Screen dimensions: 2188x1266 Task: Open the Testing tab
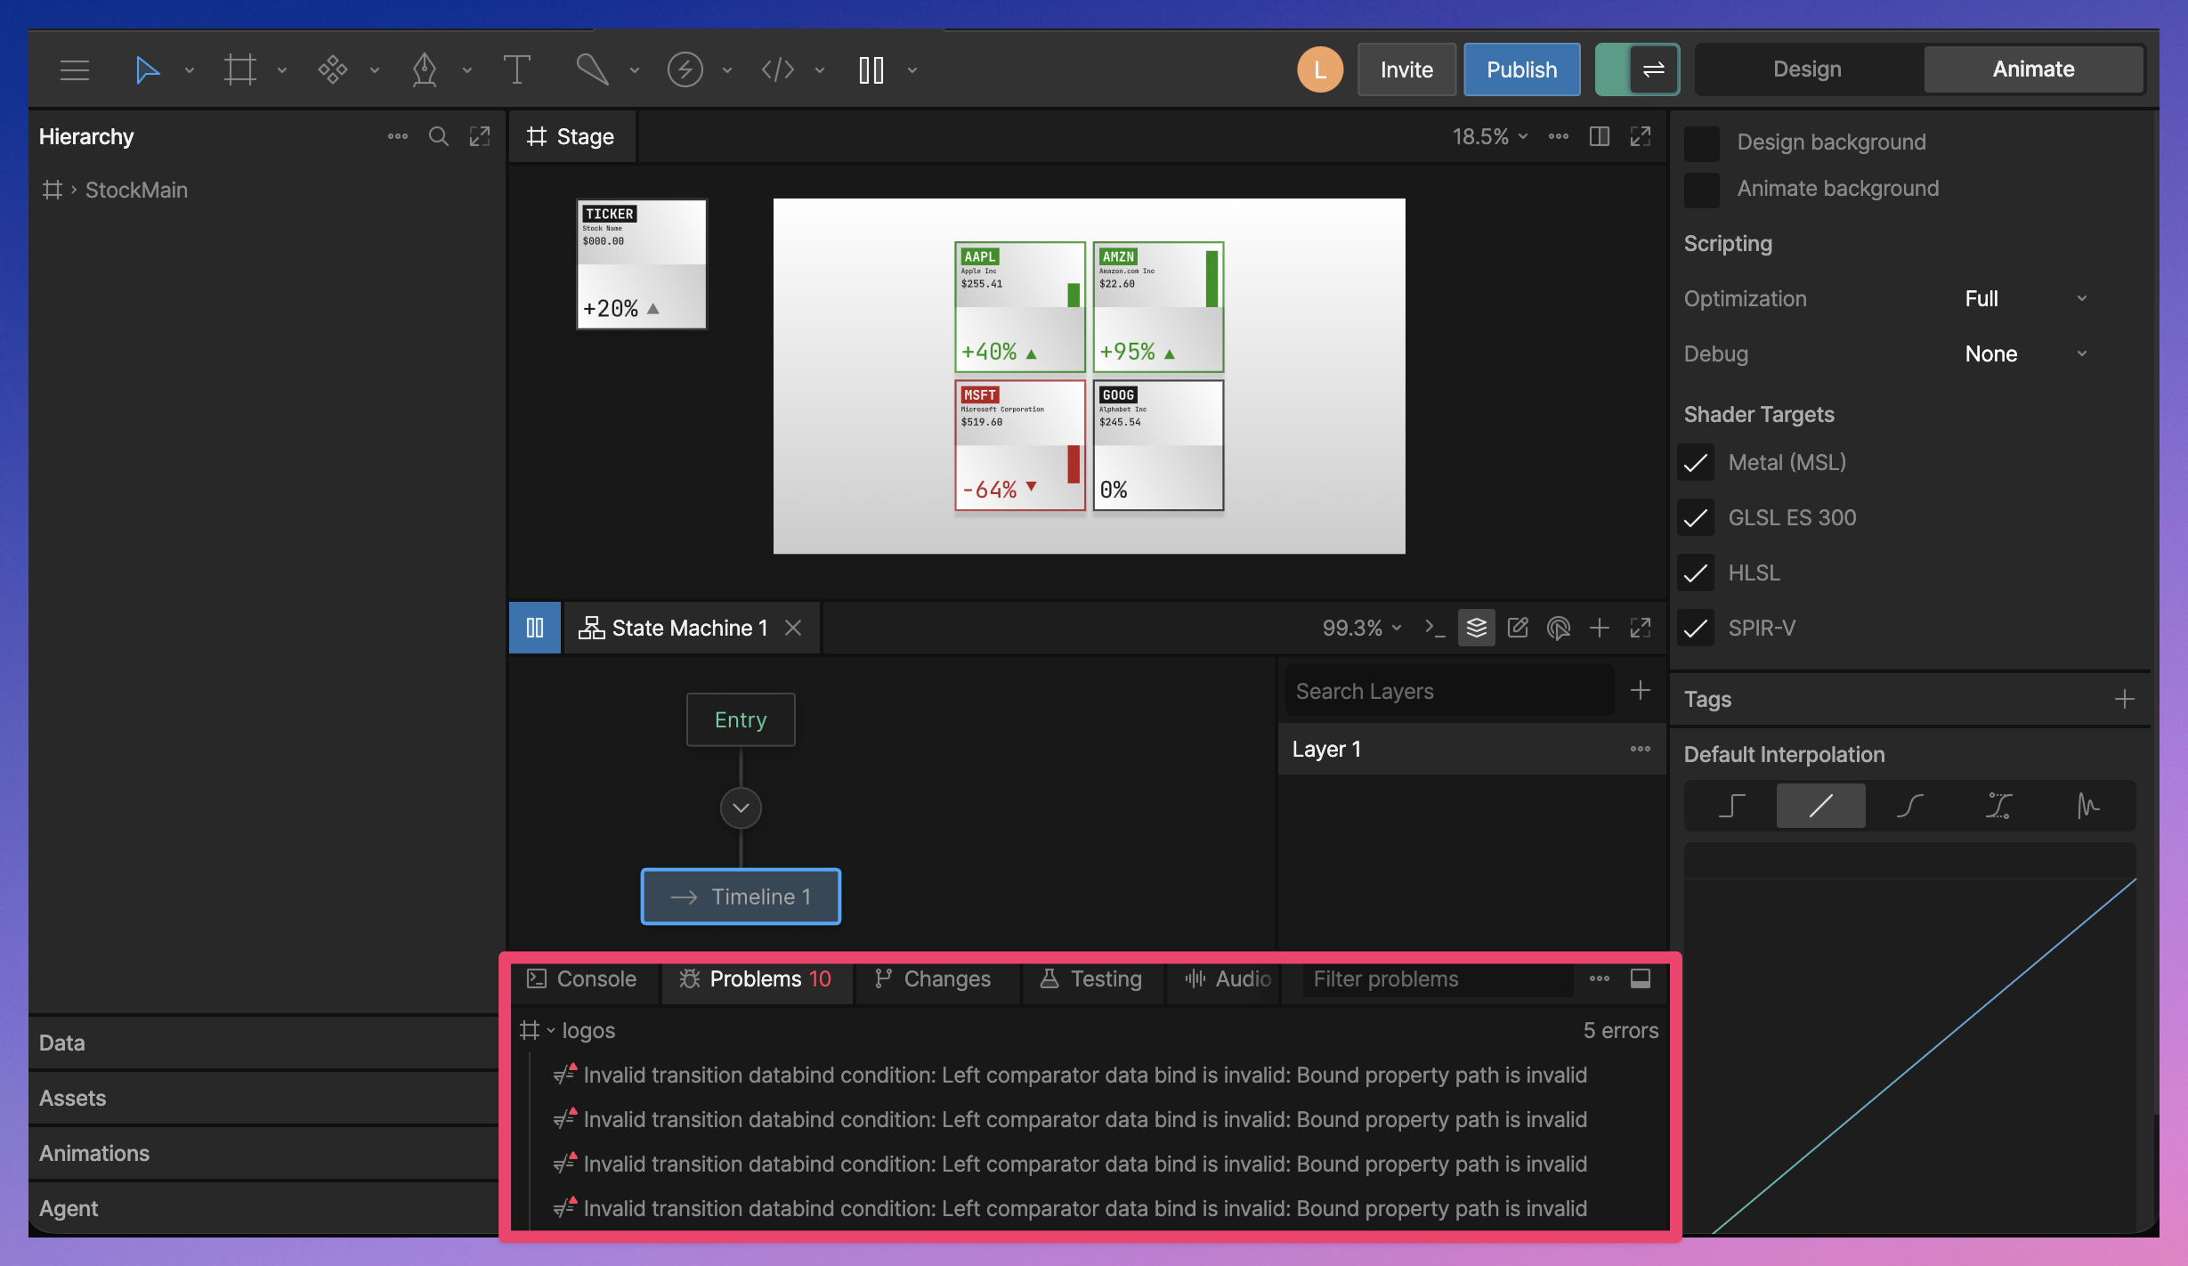[1091, 978]
